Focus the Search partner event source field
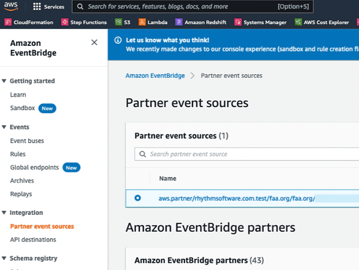 [x=247, y=154]
